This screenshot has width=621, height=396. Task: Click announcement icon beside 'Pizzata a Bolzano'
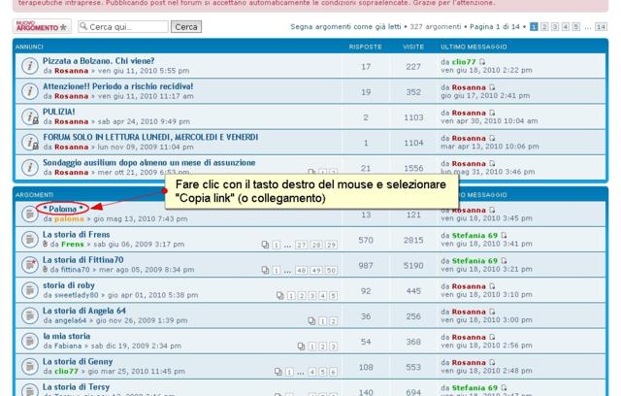[30, 66]
